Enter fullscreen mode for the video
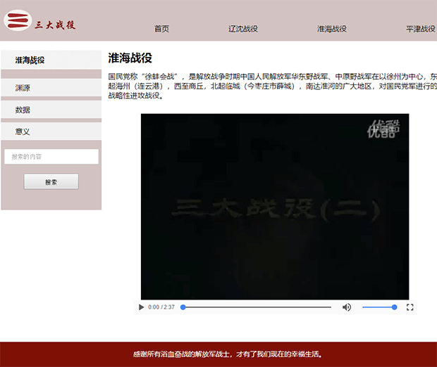The image size is (437, 367). tap(410, 307)
